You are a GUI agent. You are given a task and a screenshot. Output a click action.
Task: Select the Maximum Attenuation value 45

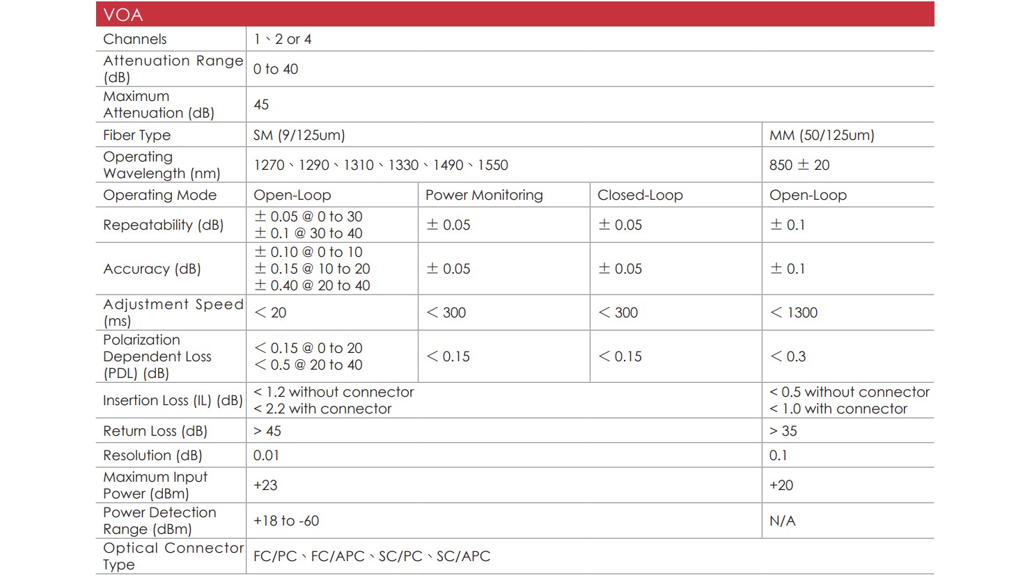(261, 104)
